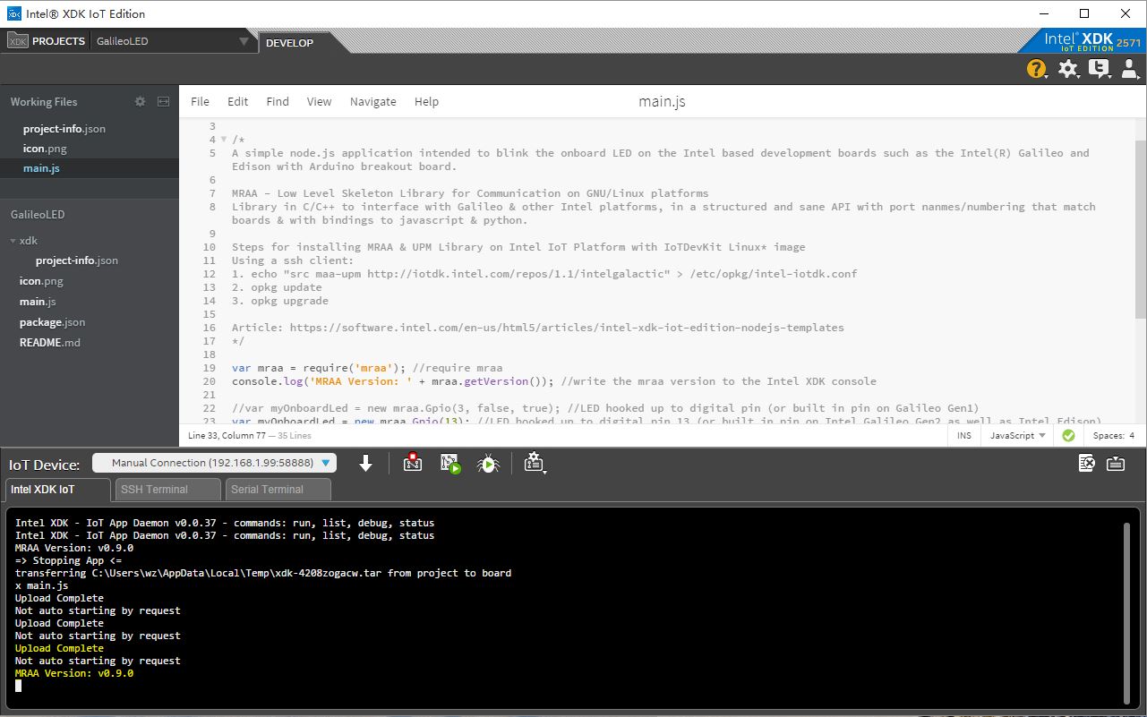The image size is (1147, 717).
Task: Click the green checkmark lint status icon
Action: click(x=1068, y=436)
